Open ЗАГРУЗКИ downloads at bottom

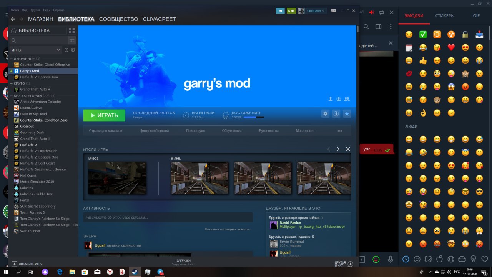[184, 262]
